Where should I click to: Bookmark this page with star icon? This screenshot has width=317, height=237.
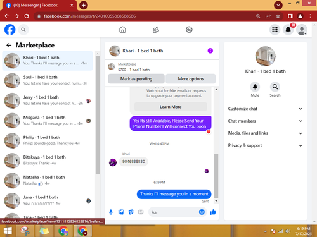coord(278,16)
